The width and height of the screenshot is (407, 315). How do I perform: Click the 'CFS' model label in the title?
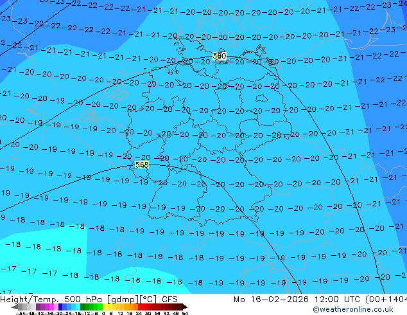(x=169, y=300)
